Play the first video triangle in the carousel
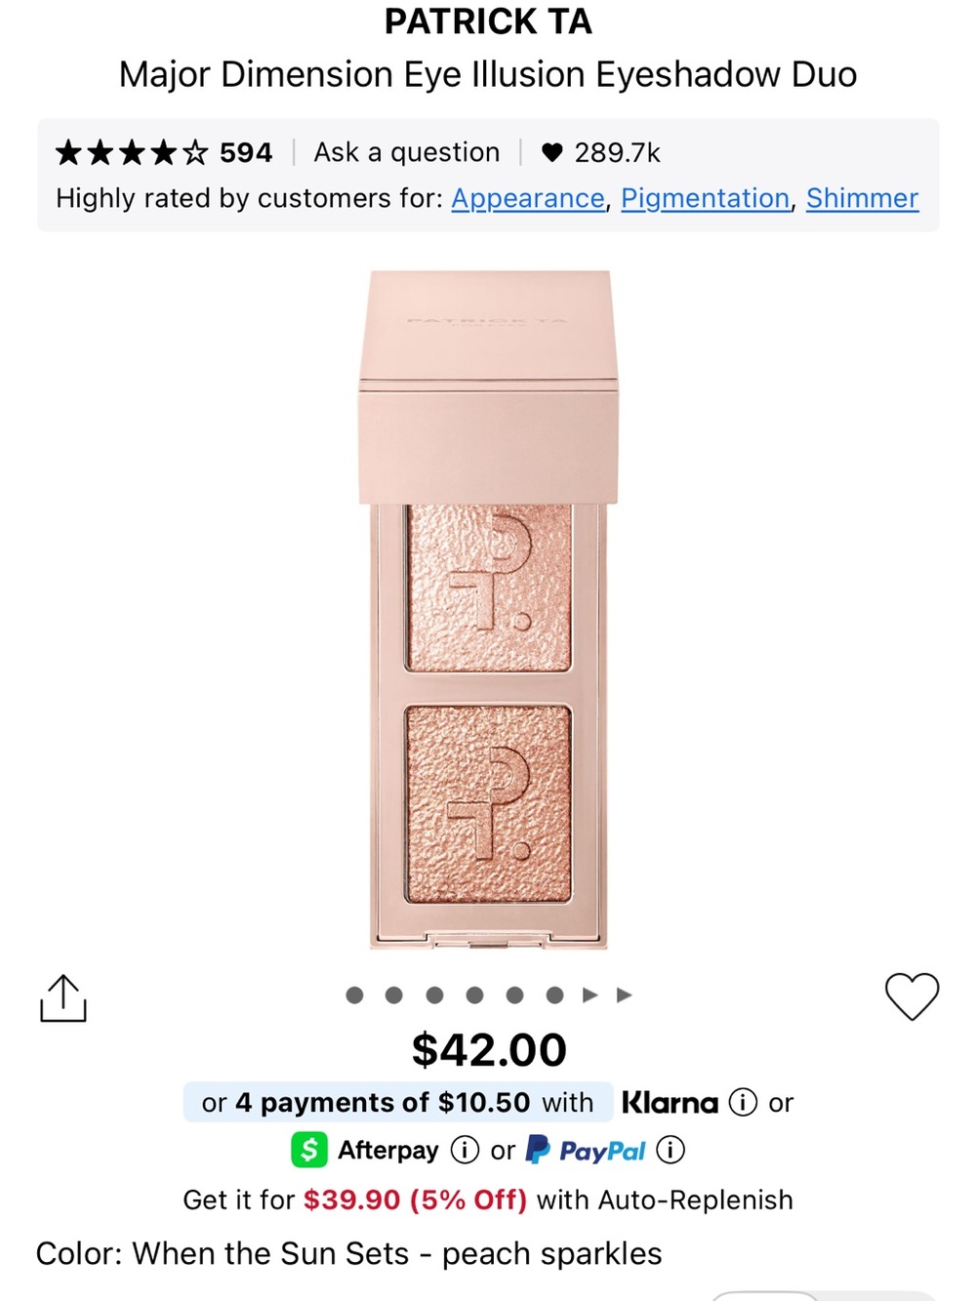 pos(590,996)
